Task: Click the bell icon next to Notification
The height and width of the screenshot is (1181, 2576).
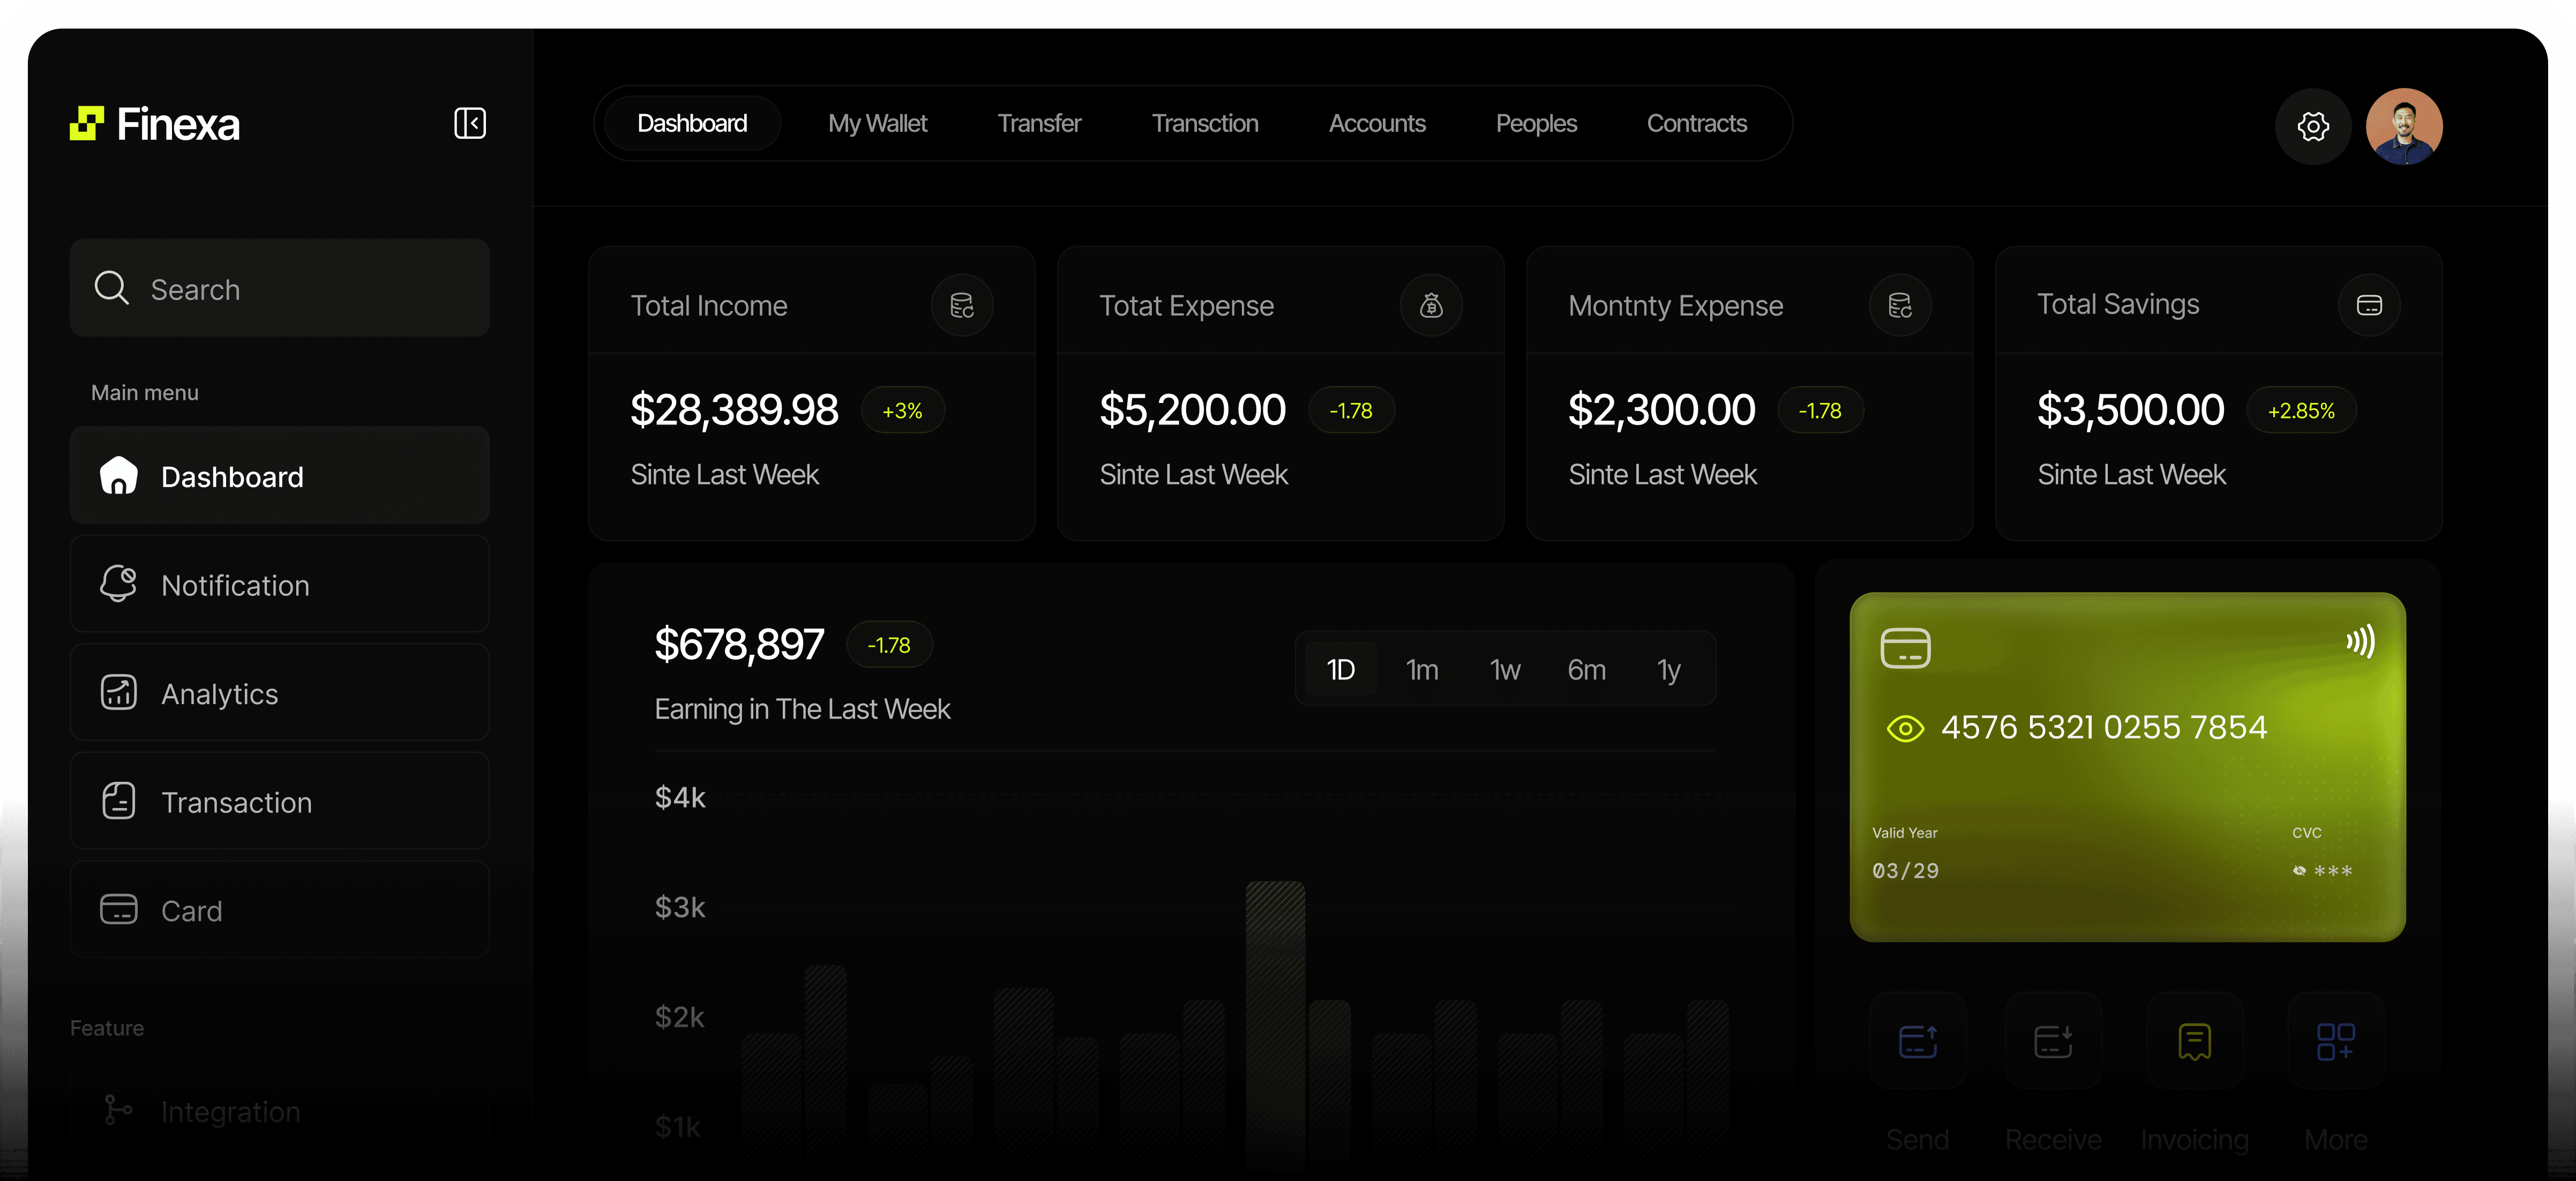Action: (118, 584)
